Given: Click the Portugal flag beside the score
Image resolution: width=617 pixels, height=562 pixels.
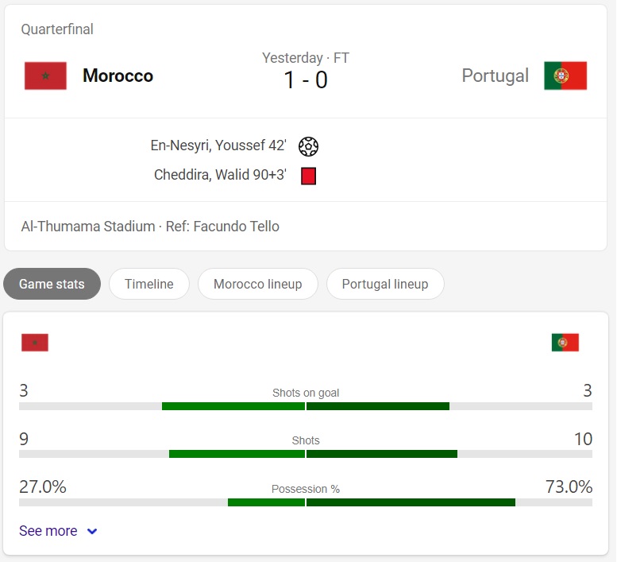Looking at the screenshot, I should [x=565, y=76].
